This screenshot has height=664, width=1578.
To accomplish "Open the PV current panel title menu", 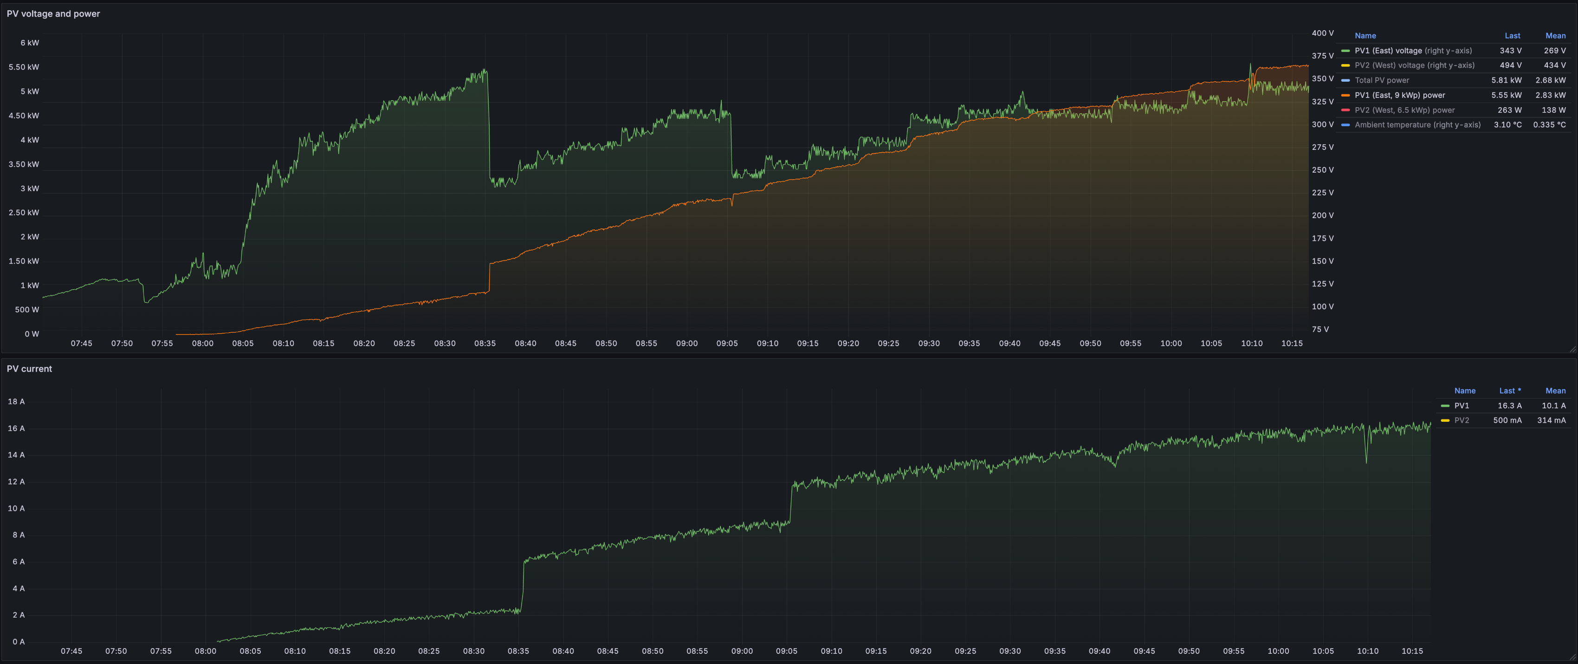I will [x=29, y=369].
